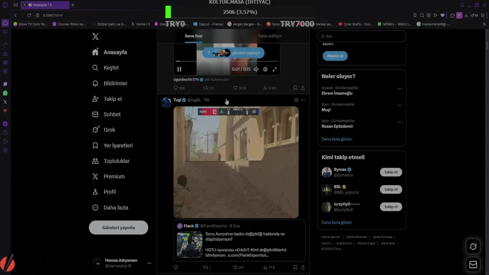Open more options on Tugi post
Screen dimensions: 489x275
tap(303, 100)
